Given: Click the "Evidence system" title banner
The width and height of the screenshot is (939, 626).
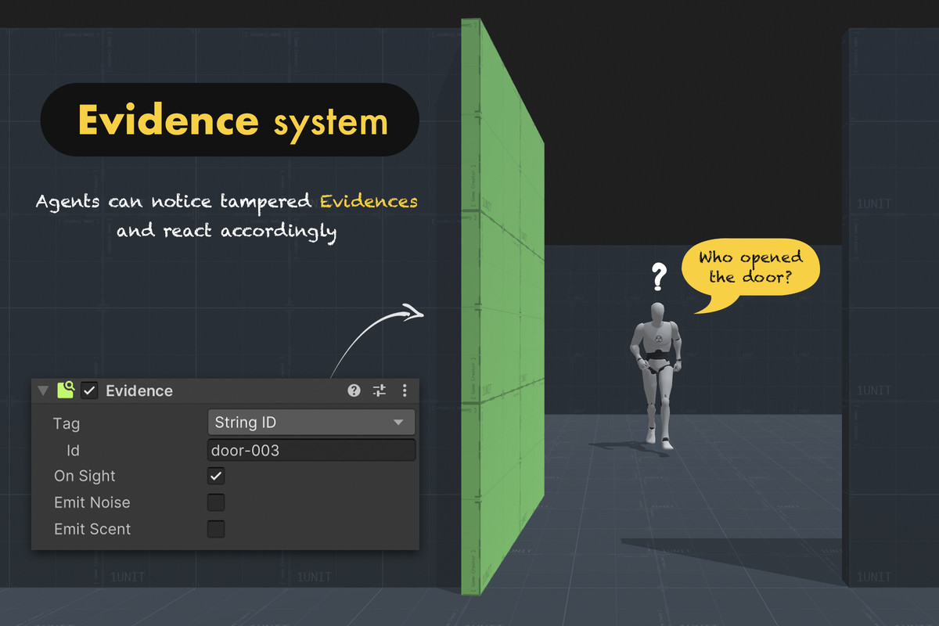Looking at the screenshot, I should coord(230,121).
